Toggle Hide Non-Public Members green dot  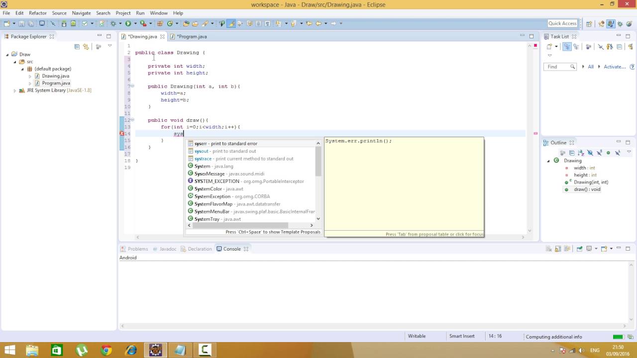(x=608, y=153)
